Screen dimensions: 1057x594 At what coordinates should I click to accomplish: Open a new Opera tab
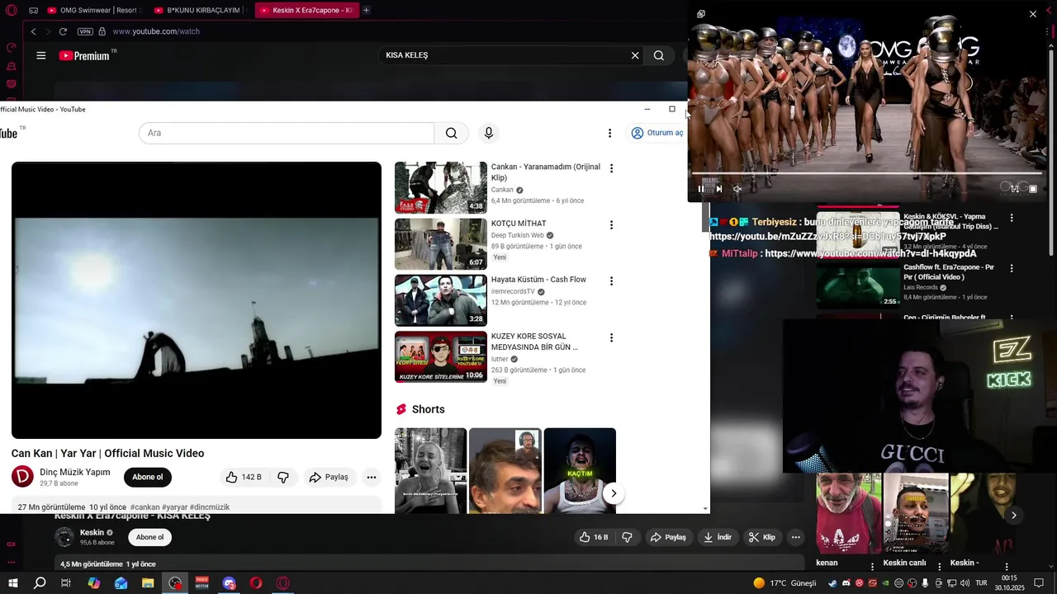tap(366, 10)
